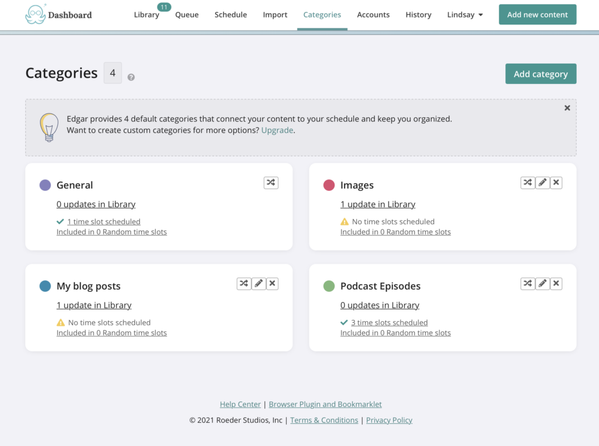
Task: Open the Lindsay account dropdown
Action: (465, 15)
